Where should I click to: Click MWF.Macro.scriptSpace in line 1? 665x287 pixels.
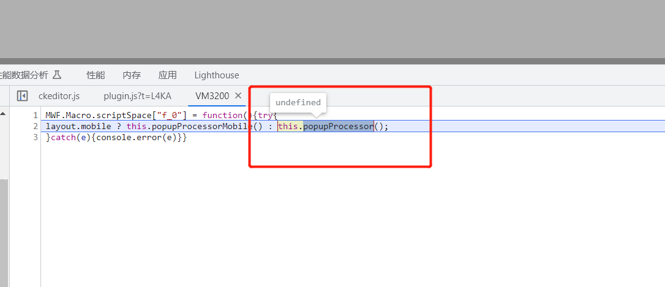coord(99,115)
